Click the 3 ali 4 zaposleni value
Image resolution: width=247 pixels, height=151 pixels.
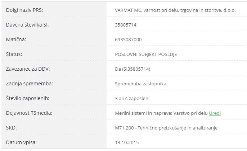132,98
